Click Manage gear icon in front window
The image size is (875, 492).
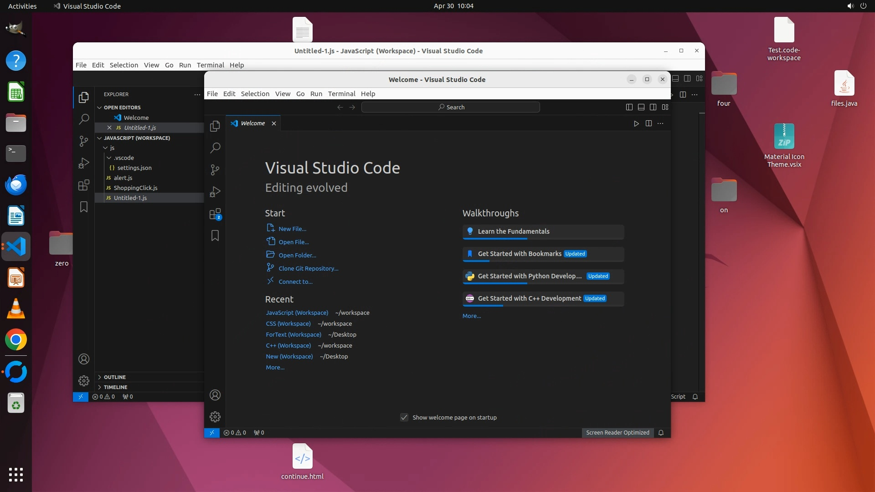tap(215, 417)
